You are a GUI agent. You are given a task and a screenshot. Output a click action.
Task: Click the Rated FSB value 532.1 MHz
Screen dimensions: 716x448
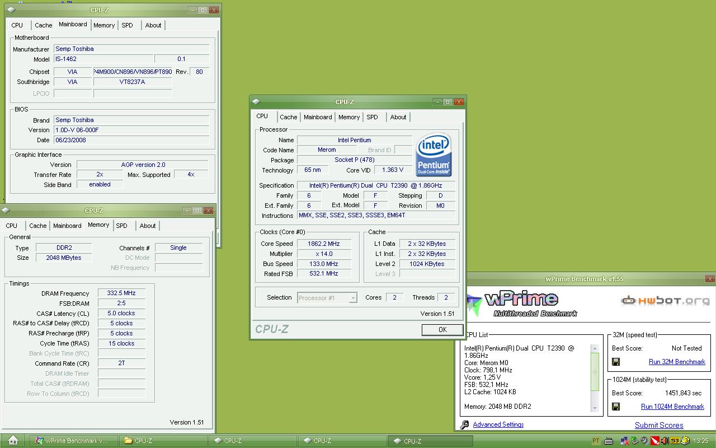pyautogui.click(x=324, y=274)
